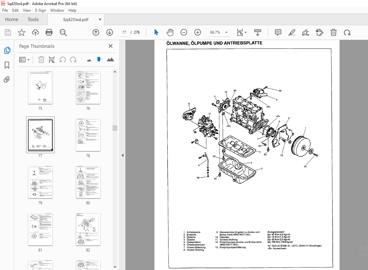Select page 79 thumbnail
Image resolution: width=368 pixels, height=270 pixels.
tap(40, 182)
